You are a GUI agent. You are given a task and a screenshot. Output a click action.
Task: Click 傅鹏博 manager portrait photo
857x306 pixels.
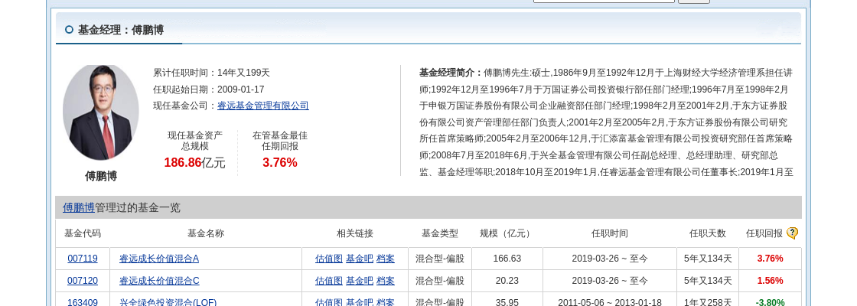tap(100, 112)
